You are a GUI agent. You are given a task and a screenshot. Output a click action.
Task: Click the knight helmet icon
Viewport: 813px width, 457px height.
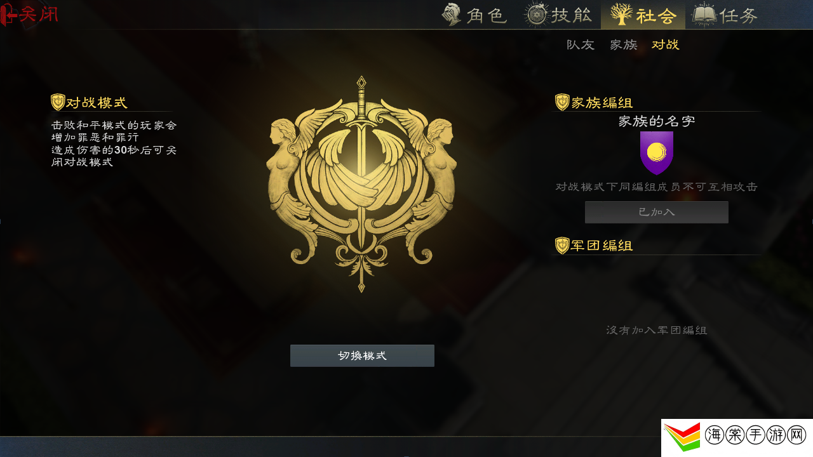point(452,15)
